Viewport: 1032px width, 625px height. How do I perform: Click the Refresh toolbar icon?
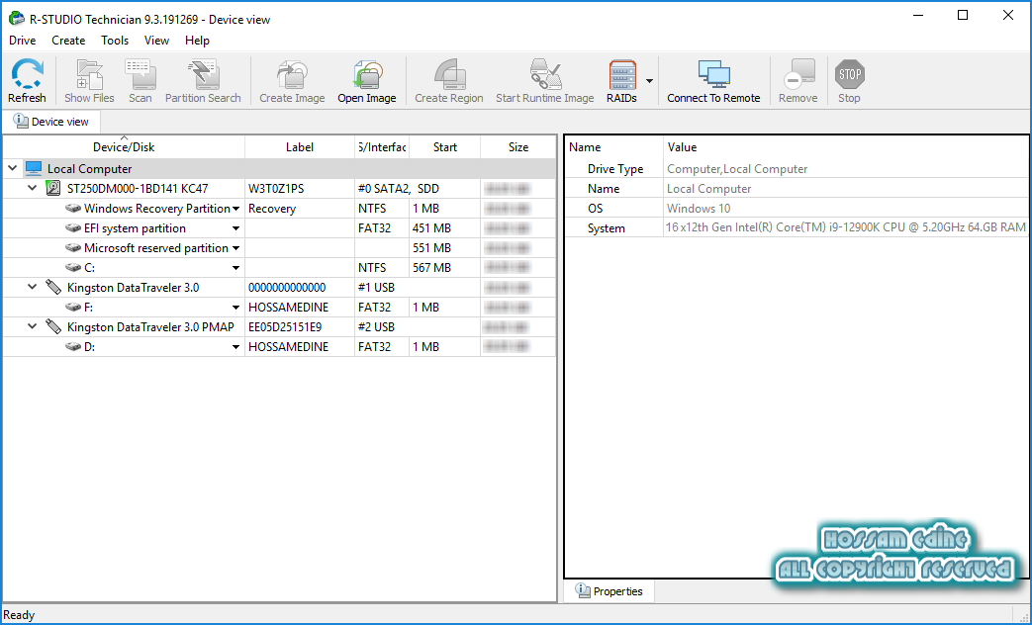(27, 74)
